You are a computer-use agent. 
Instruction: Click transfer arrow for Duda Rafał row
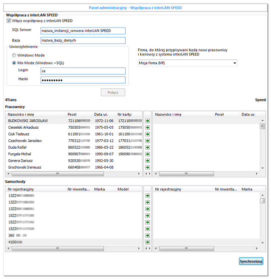147,148
